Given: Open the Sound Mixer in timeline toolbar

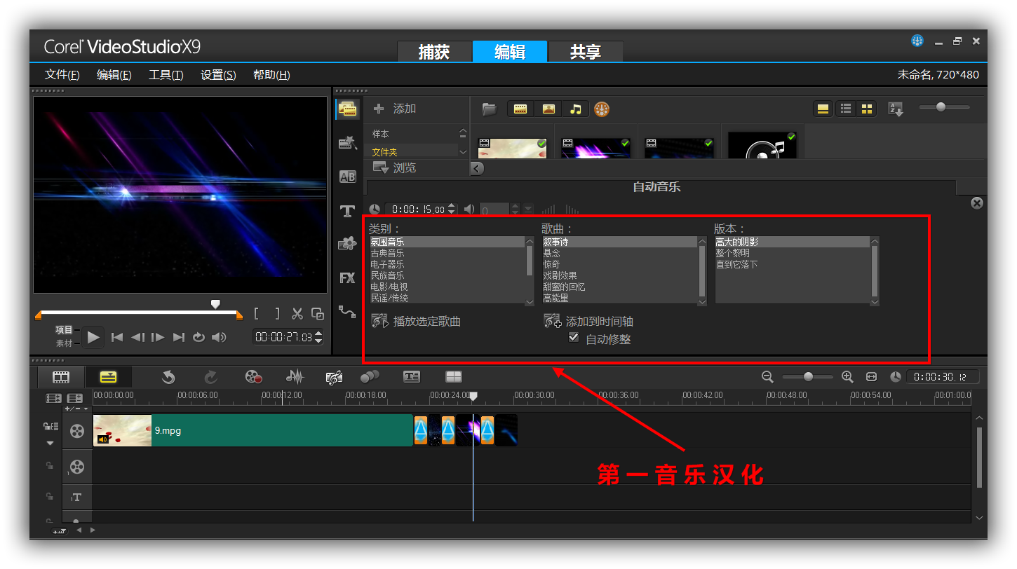Looking at the screenshot, I should tap(295, 377).
